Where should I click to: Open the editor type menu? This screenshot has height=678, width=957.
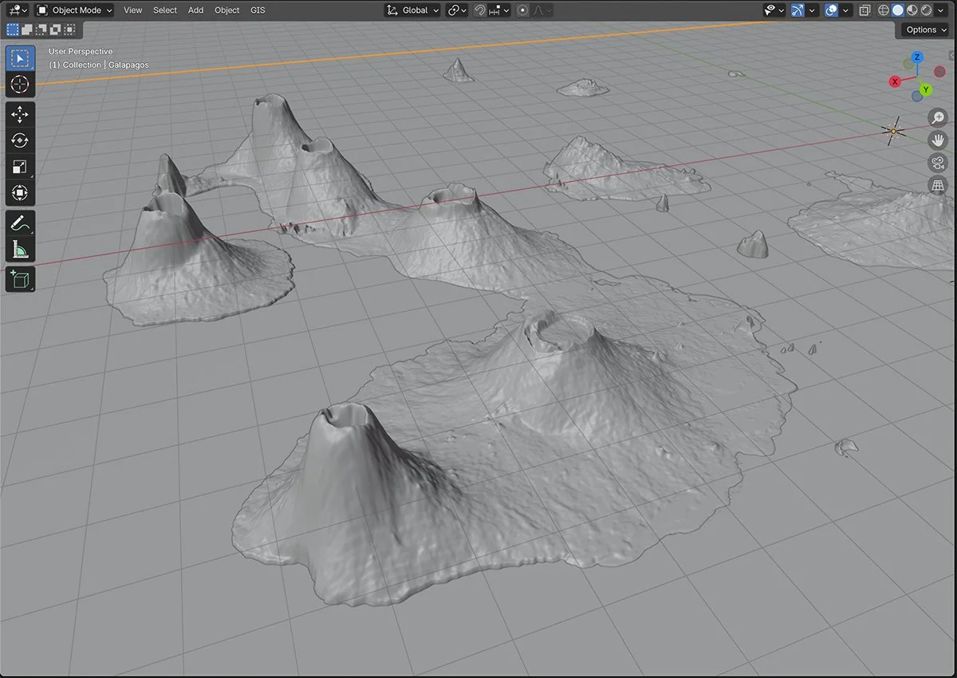point(16,10)
